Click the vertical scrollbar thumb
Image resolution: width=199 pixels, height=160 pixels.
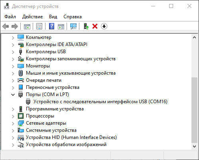(194, 110)
